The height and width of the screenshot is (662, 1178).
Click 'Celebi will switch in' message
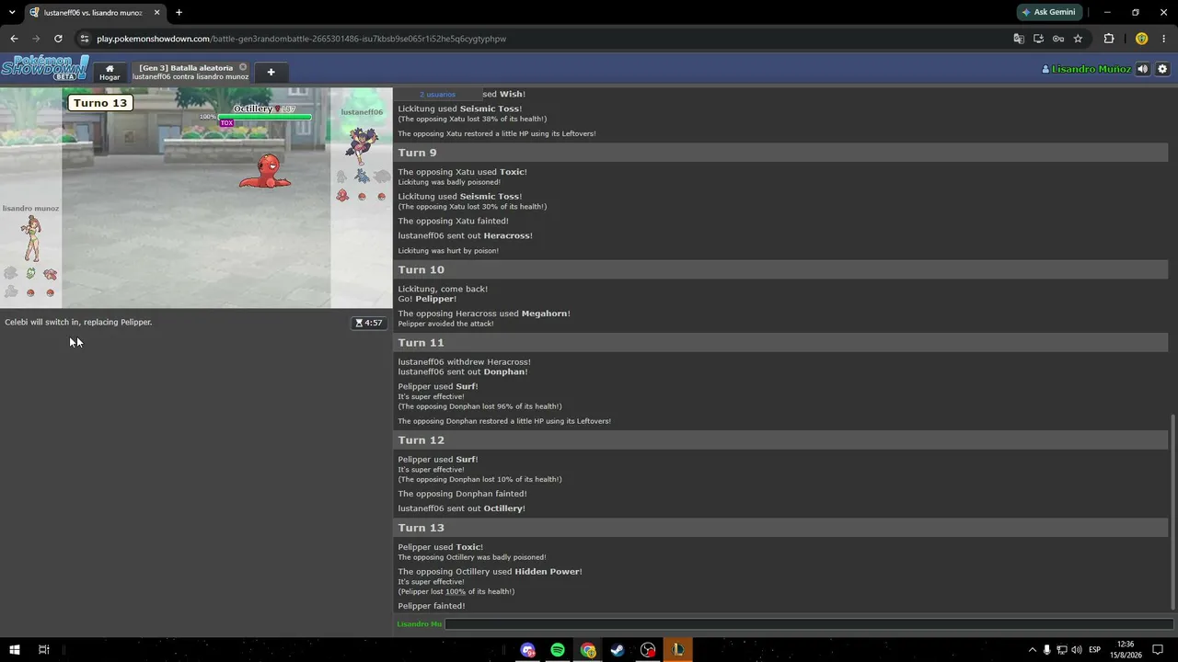click(78, 322)
